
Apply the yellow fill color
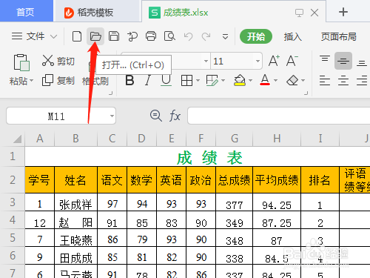240,80
